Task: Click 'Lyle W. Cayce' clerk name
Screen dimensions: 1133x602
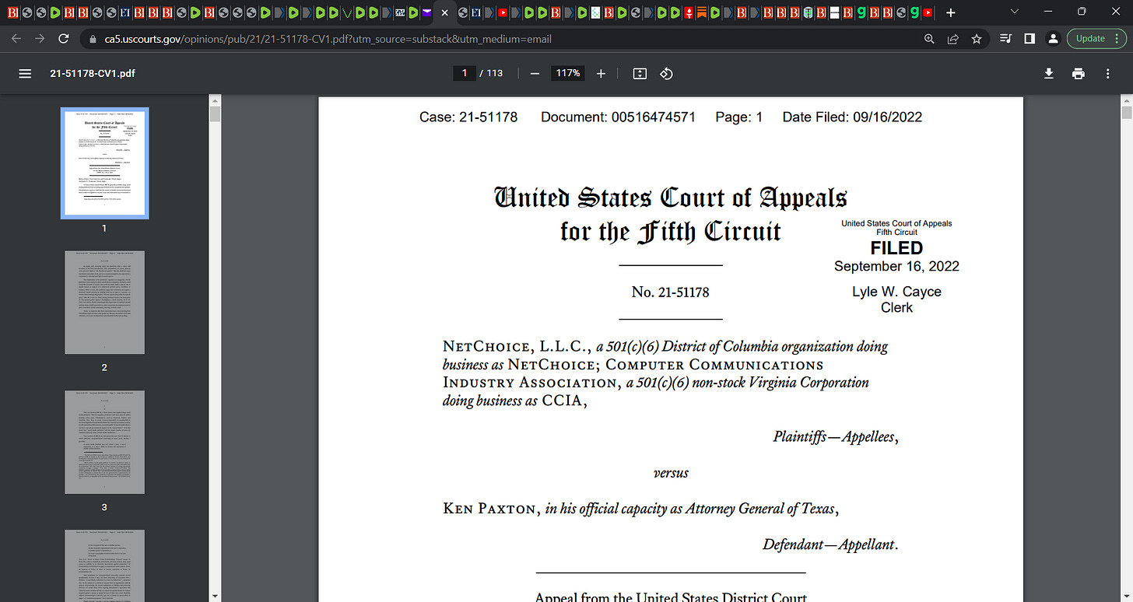Action: (x=896, y=292)
